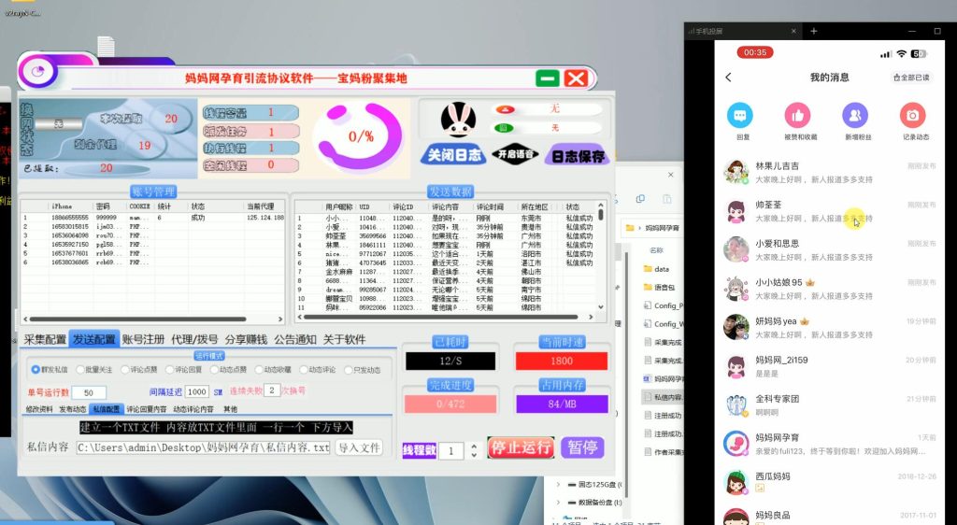
Task: Open the 评论回复内容 sub-tab
Action: (x=147, y=409)
